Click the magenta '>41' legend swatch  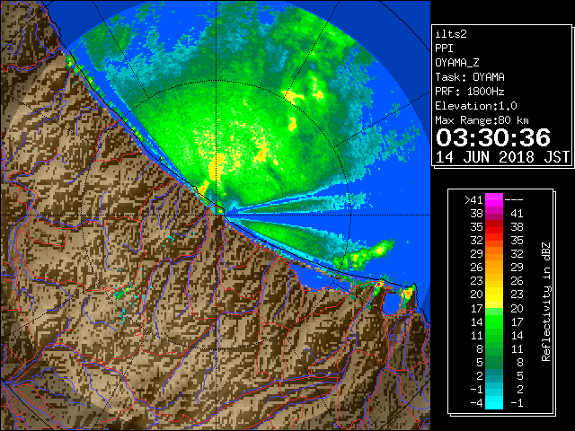pyautogui.click(x=494, y=200)
